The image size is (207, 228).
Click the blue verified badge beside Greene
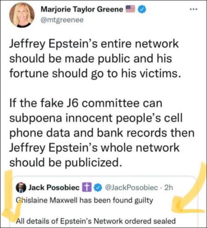click(x=142, y=9)
